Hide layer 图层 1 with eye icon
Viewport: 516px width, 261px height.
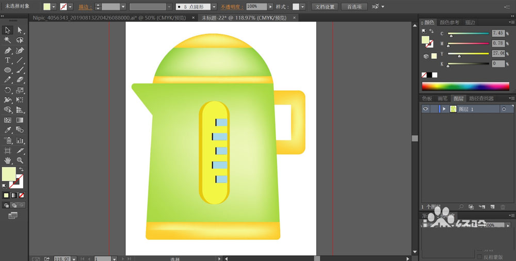click(426, 109)
